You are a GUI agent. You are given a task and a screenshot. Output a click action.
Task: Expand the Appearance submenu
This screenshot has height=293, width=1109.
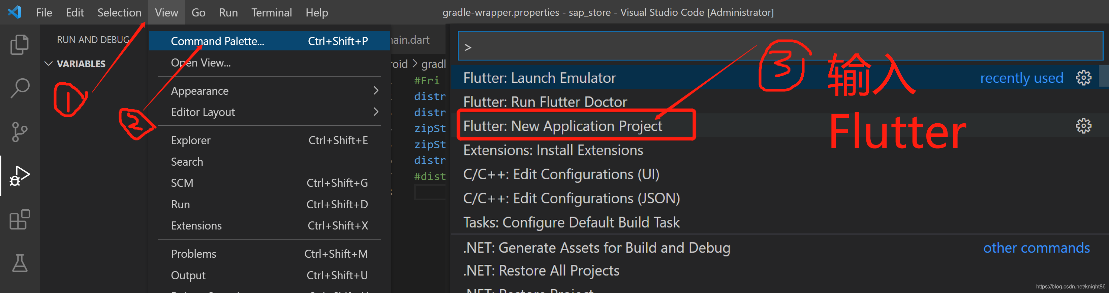pyautogui.click(x=270, y=90)
